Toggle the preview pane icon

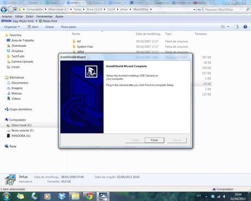(236, 27)
